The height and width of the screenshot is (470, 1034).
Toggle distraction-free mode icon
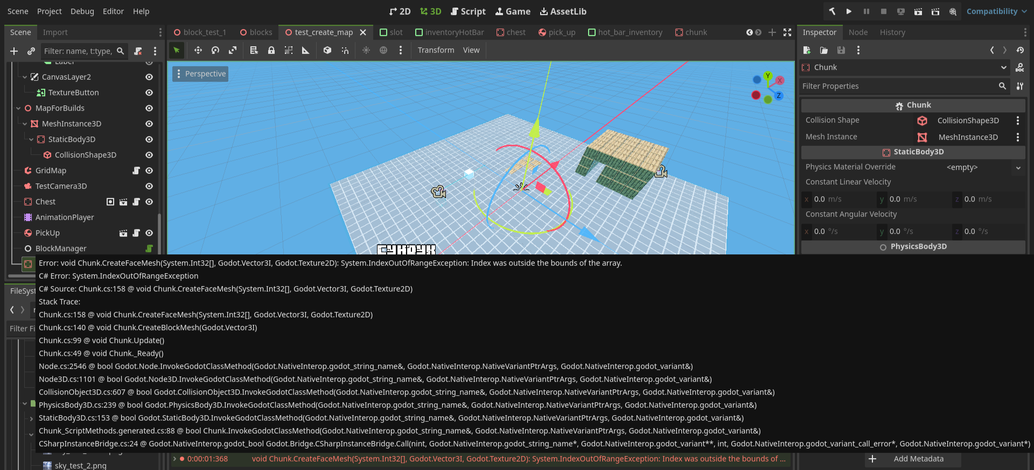787,32
